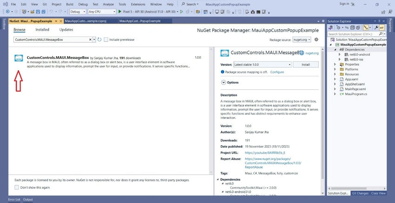This screenshot has height=203, width=395.
Task: Open Properties wrench icon in Solution Explorer
Action: click(x=376, y=28)
